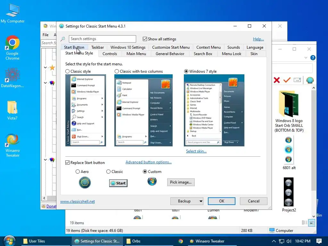This screenshot has width=328, height=246.
Task: Open the Windows 10 Settings tab
Action: point(128,47)
